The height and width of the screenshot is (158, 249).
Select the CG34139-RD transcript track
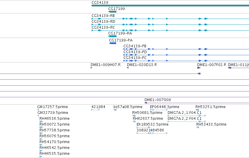[170, 25]
